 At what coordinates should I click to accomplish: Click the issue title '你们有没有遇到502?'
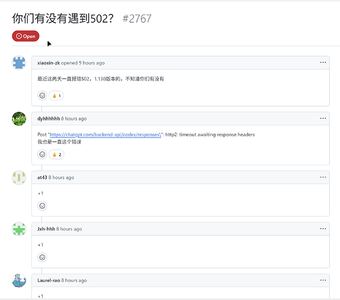[x=62, y=19]
